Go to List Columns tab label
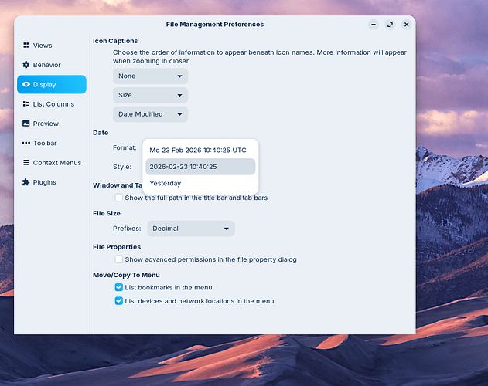The image size is (488, 386). (x=53, y=104)
